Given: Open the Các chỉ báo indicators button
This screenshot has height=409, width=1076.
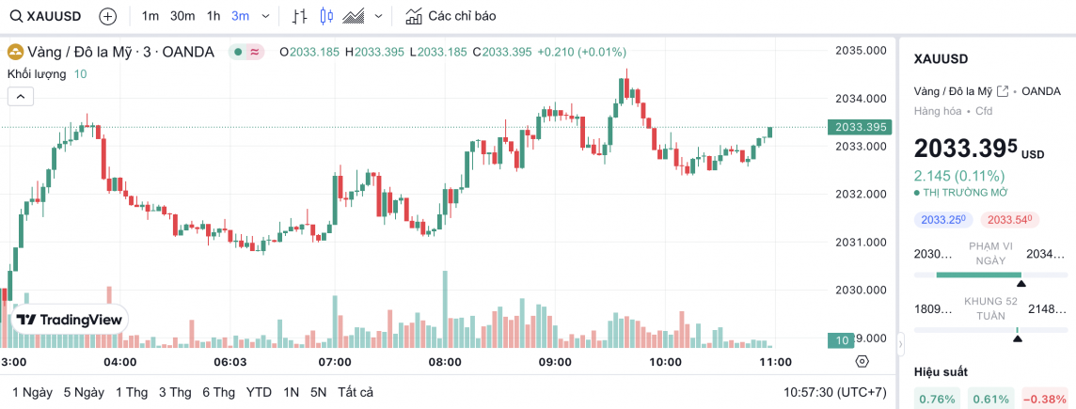Looking at the screenshot, I should coord(451,16).
